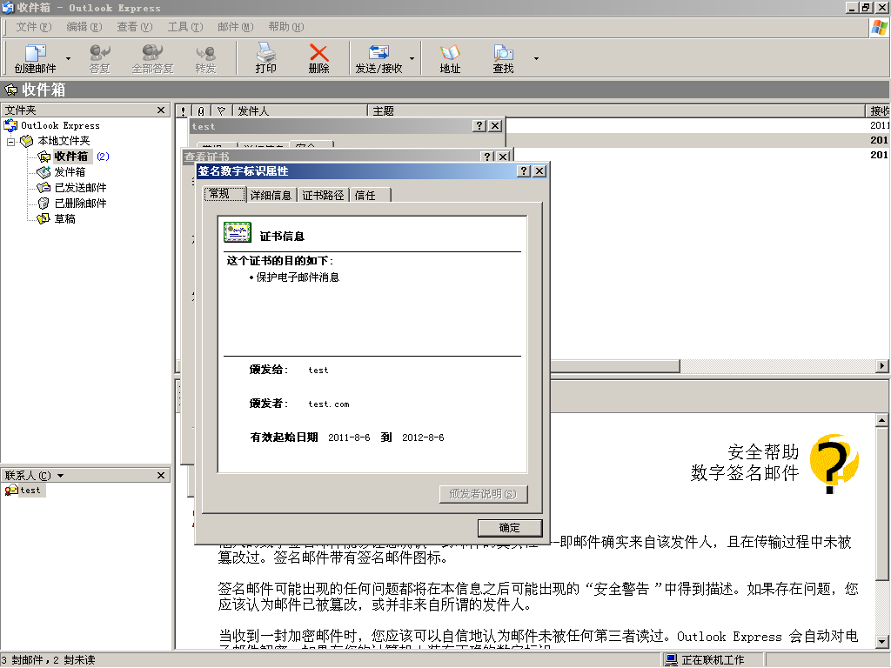This screenshot has width=891, height=668.
Task: Open the Create Mail dropdown arrow
Action: pyautogui.click(x=68, y=58)
